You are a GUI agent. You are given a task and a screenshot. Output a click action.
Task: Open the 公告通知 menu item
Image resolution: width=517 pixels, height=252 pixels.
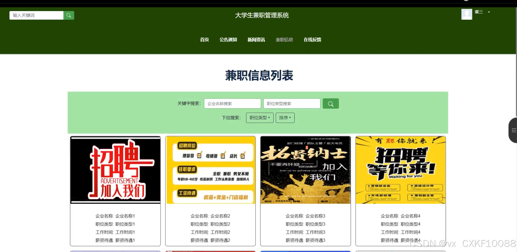click(228, 40)
